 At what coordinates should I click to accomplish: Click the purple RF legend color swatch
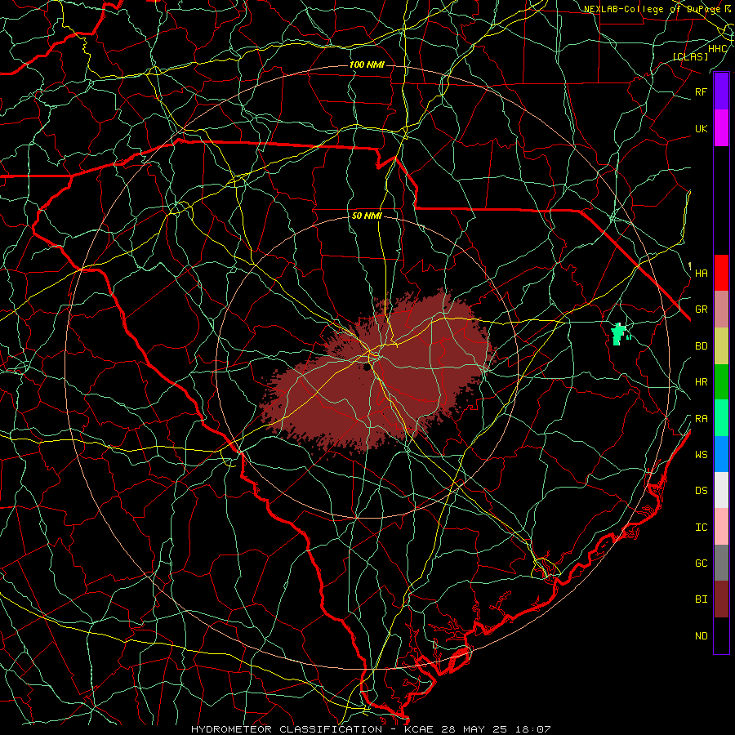[721, 91]
